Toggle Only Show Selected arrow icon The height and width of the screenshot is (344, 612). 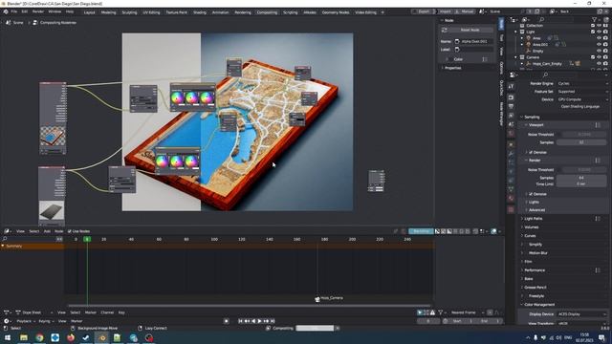click(420, 312)
